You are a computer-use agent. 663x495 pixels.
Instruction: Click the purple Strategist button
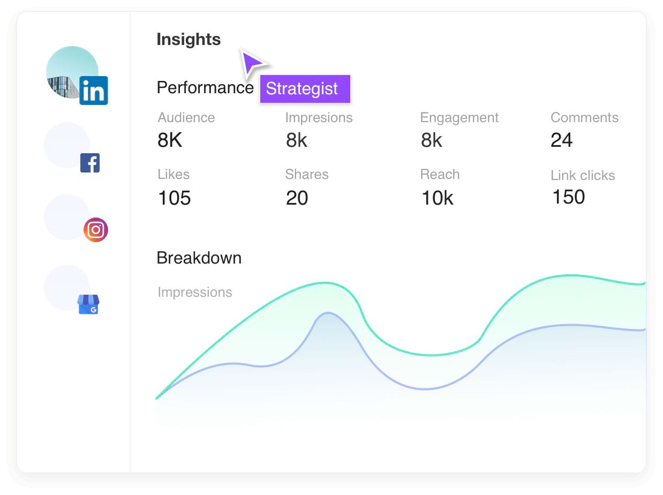click(x=305, y=88)
